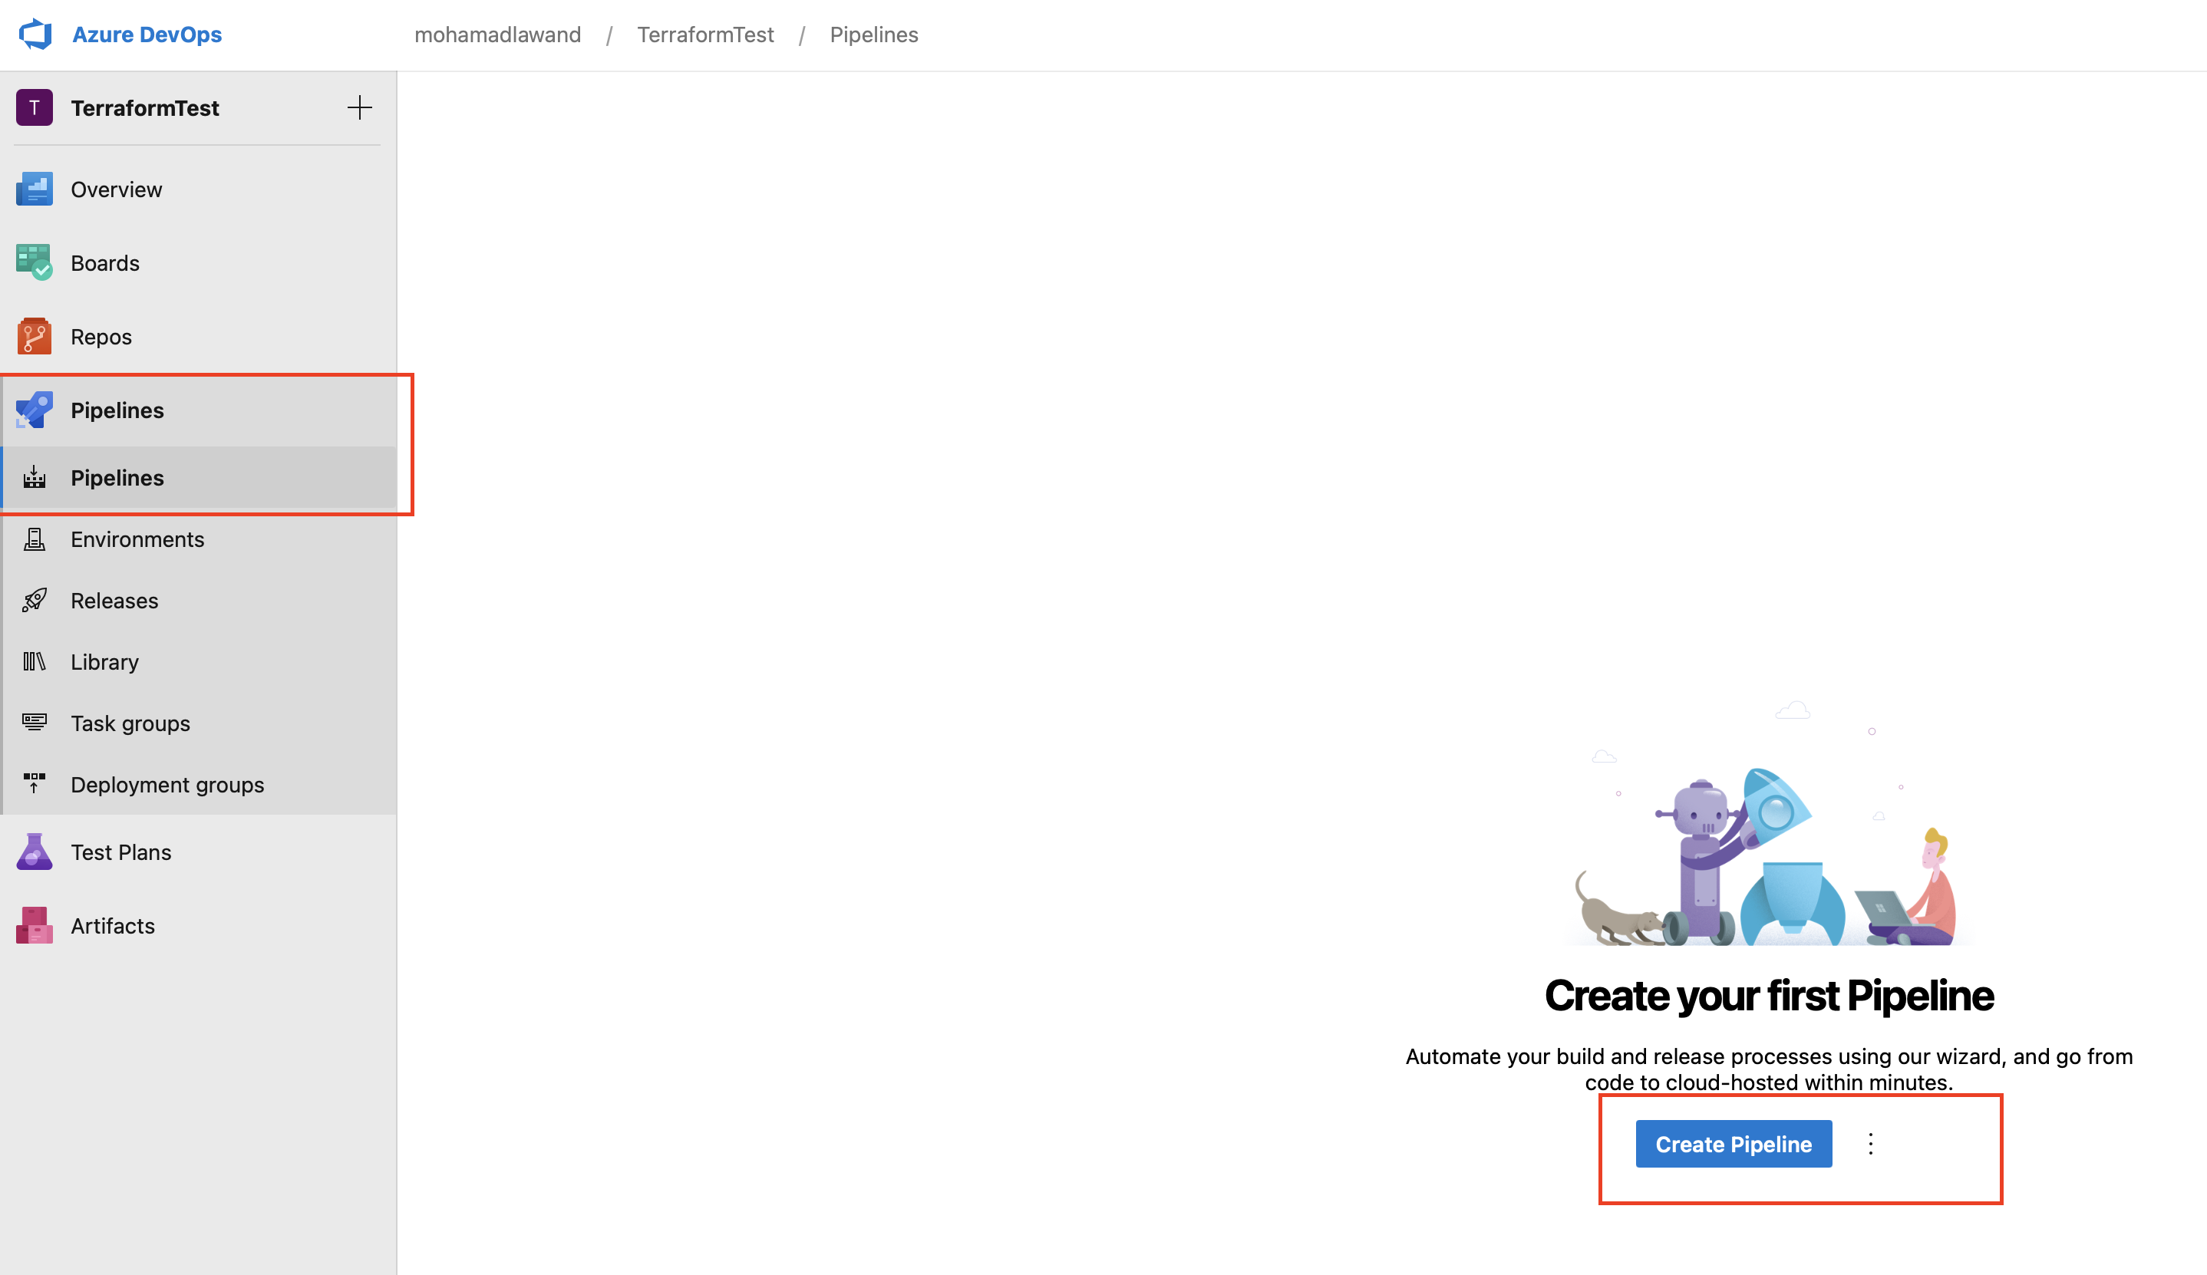The image size is (2207, 1275).
Task: Select Environments in the Pipelines submenu
Action: 137,539
